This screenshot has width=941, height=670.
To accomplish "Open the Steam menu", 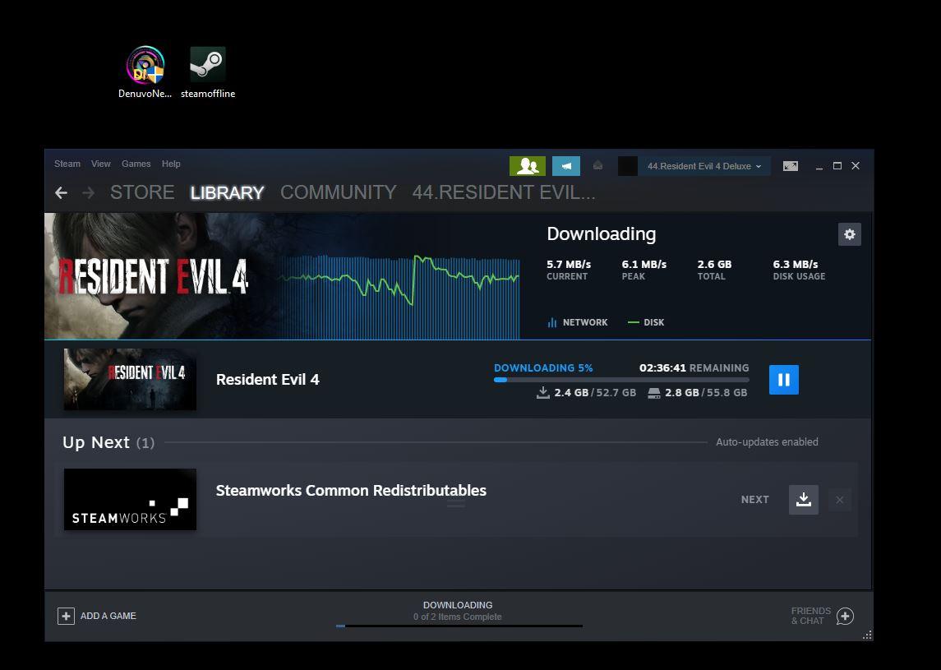I will click(x=67, y=164).
